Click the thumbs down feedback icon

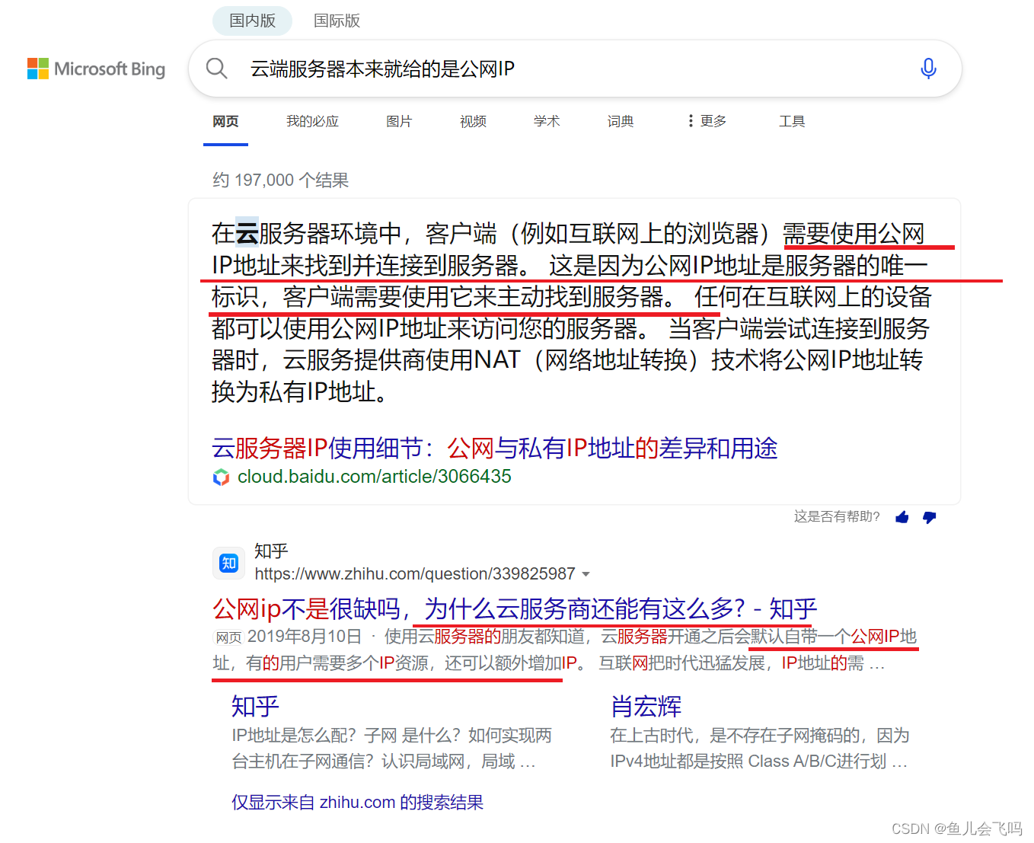click(x=930, y=517)
